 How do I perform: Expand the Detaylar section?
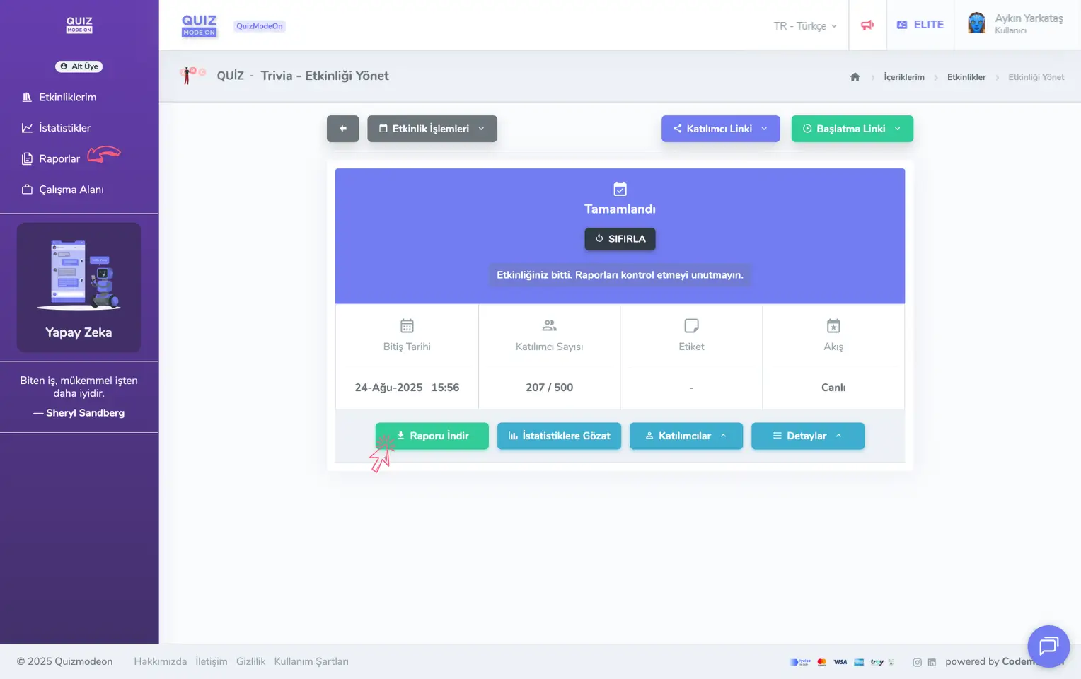pos(807,436)
